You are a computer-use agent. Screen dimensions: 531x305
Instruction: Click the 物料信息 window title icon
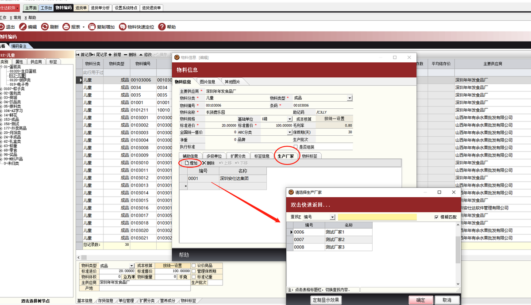pyautogui.click(x=177, y=57)
